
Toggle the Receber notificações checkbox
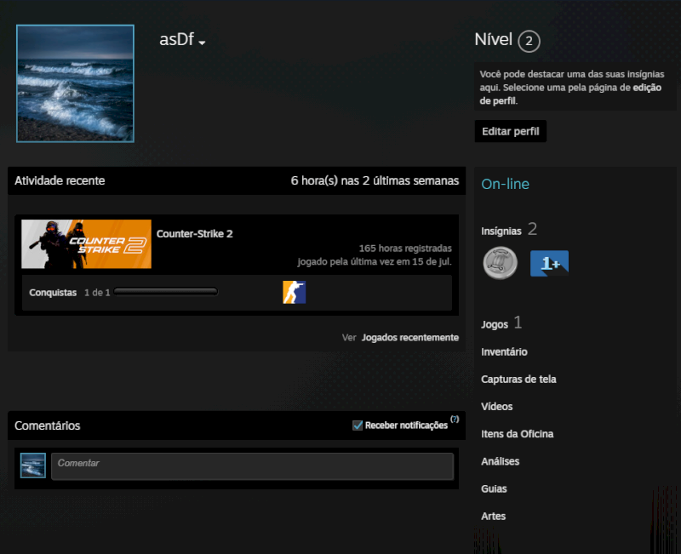tap(358, 425)
